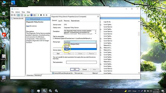166x93 pixels.
Task: Click the Apply button
Action: 94,69
